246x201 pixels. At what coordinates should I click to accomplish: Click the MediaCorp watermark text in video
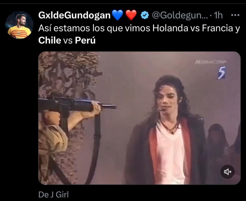[x=211, y=62]
